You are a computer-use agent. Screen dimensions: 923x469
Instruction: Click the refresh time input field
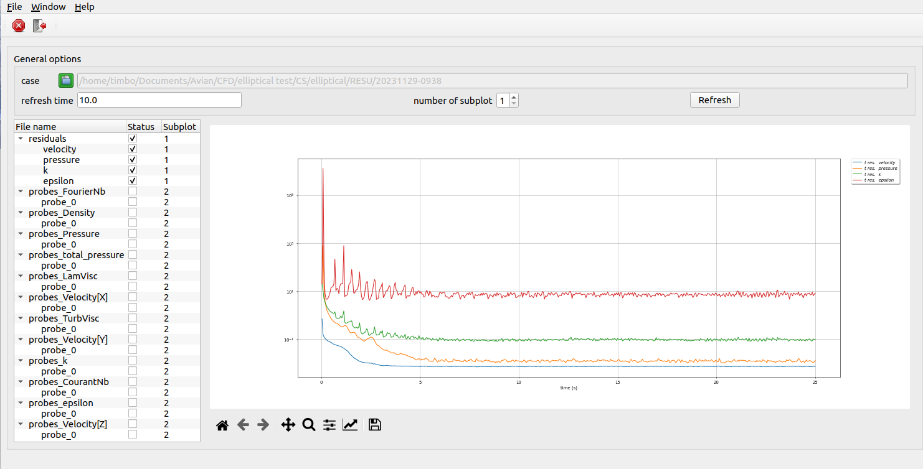tap(159, 100)
